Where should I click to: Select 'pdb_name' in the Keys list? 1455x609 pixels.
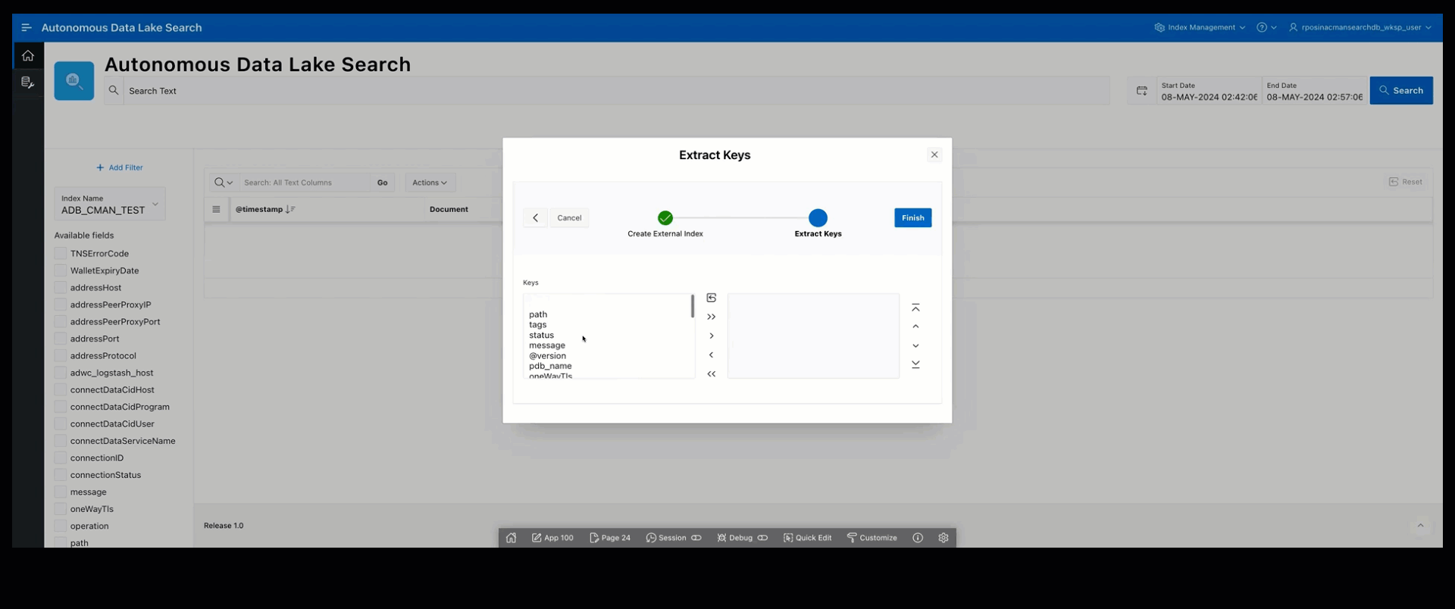(x=551, y=366)
